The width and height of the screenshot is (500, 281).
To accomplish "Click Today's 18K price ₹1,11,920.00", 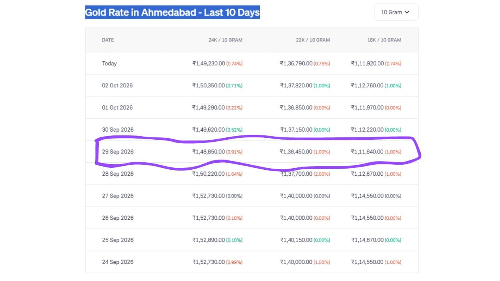I will 368,63.
